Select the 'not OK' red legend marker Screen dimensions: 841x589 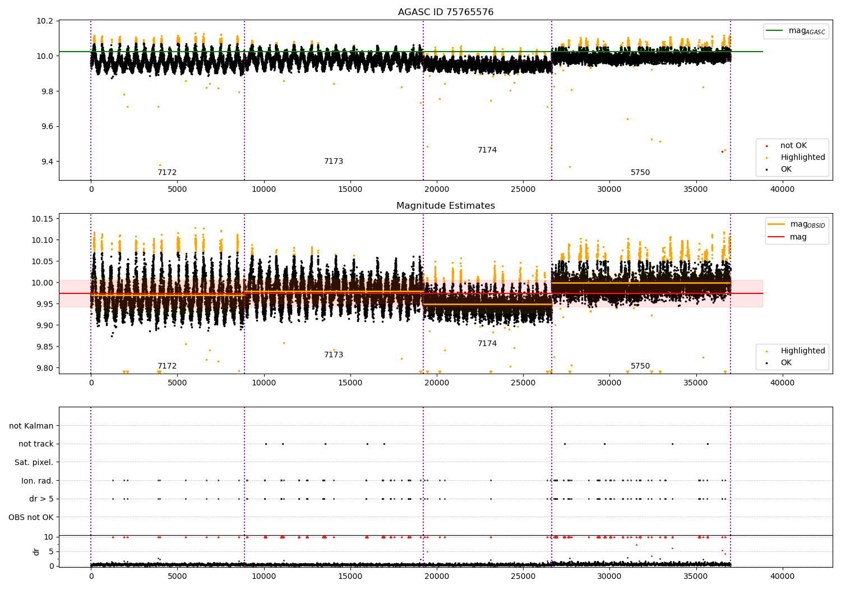(x=766, y=146)
